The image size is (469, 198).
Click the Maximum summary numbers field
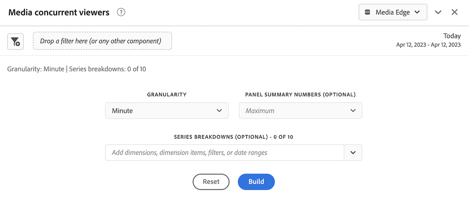[x=296, y=110]
